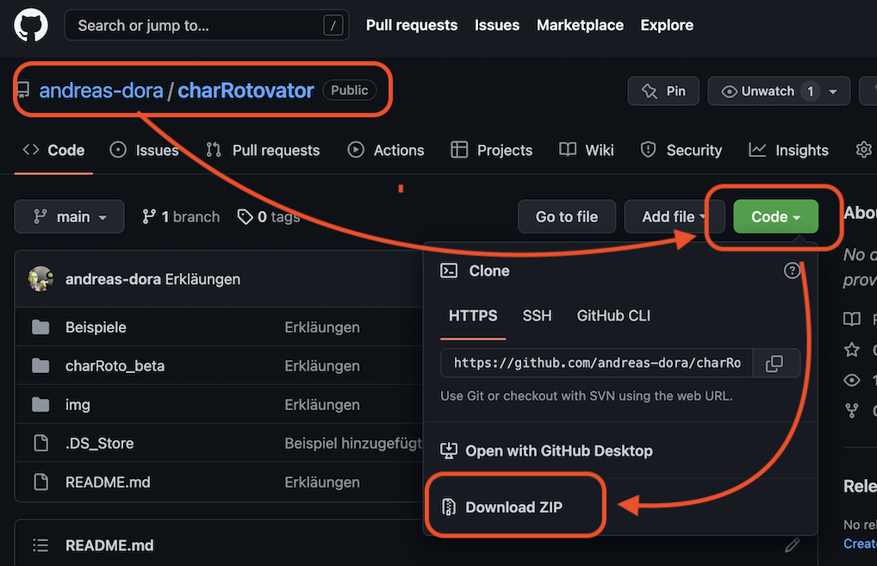Switch to the SSH clone tab

537,316
